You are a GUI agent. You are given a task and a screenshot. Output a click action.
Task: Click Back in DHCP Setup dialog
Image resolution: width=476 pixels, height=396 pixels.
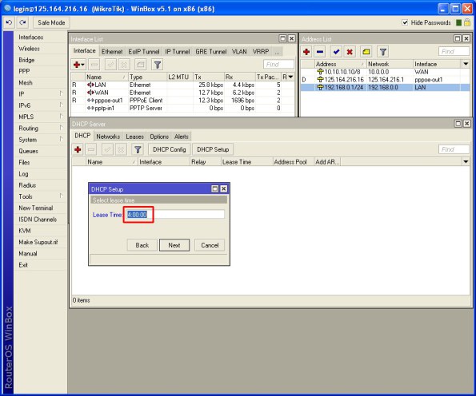[142, 245]
